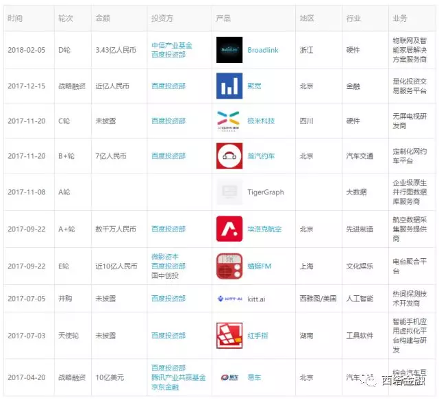Select the amount 3.43亿人民币
The height and width of the screenshot is (400, 439).
pyautogui.click(x=116, y=50)
